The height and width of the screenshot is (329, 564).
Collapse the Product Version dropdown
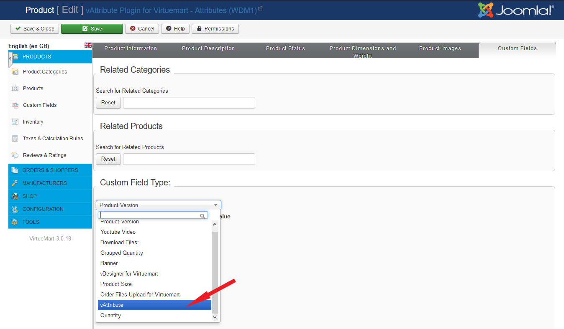point(215,205)
